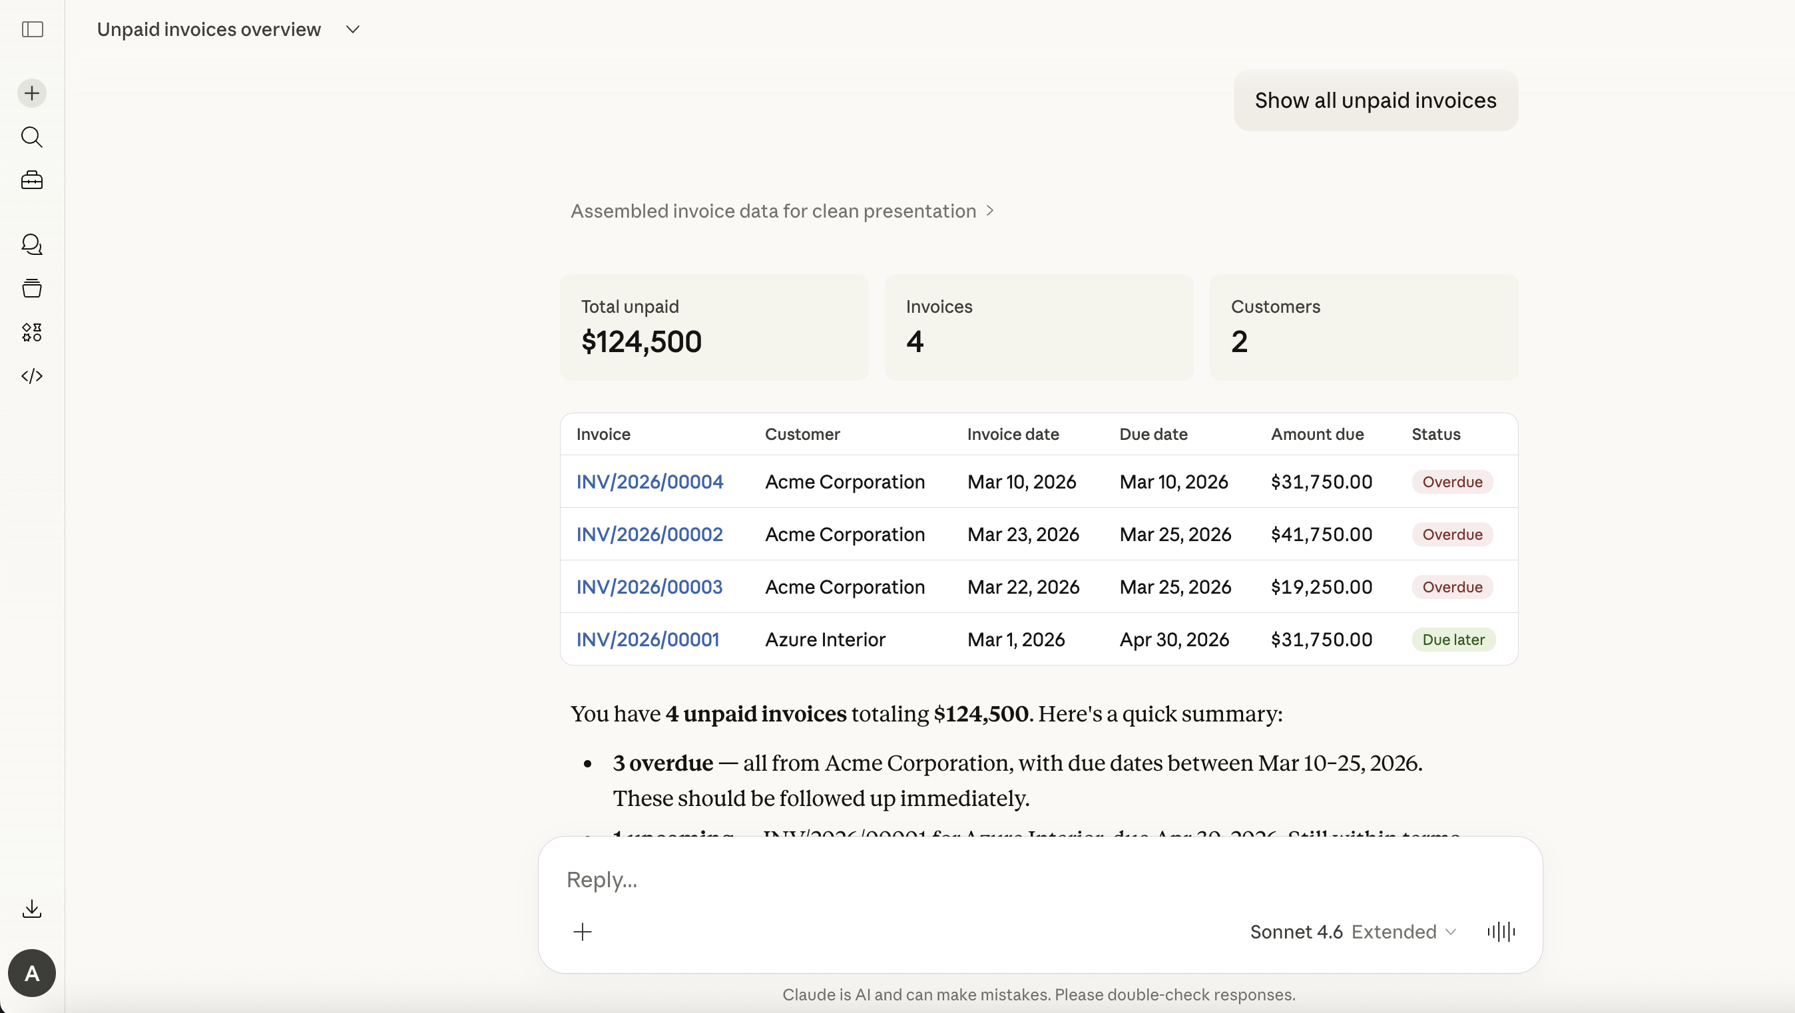The image size is (1795, 1013).
Task: Click the Show all unpaid invoices message
Action: click(x=1375, y=101)
